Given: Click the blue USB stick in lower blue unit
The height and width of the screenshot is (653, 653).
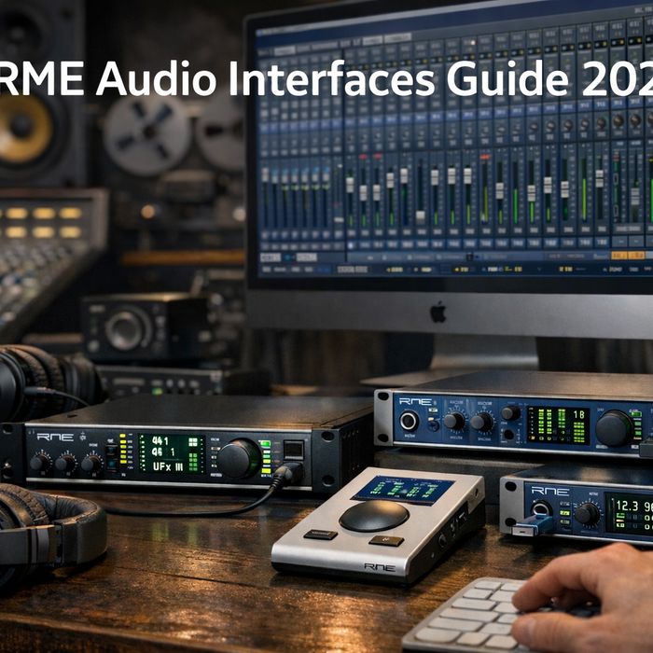Looking at the screenshot, I should pos(533,525).
